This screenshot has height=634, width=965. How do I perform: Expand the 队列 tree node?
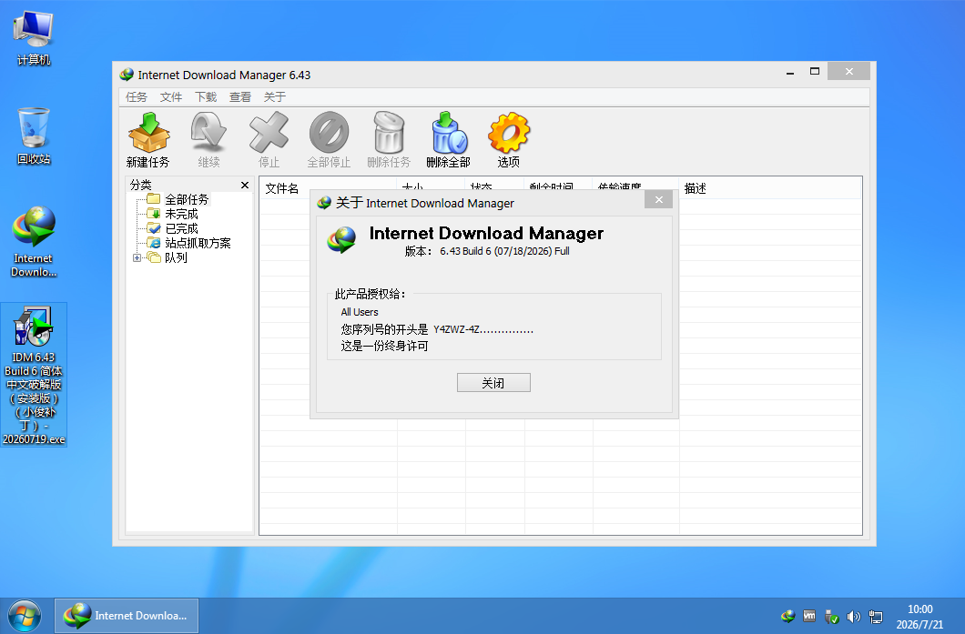(x=137, y=257)
